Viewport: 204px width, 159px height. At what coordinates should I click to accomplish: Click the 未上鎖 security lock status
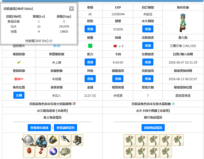click(x=57, y=63)
